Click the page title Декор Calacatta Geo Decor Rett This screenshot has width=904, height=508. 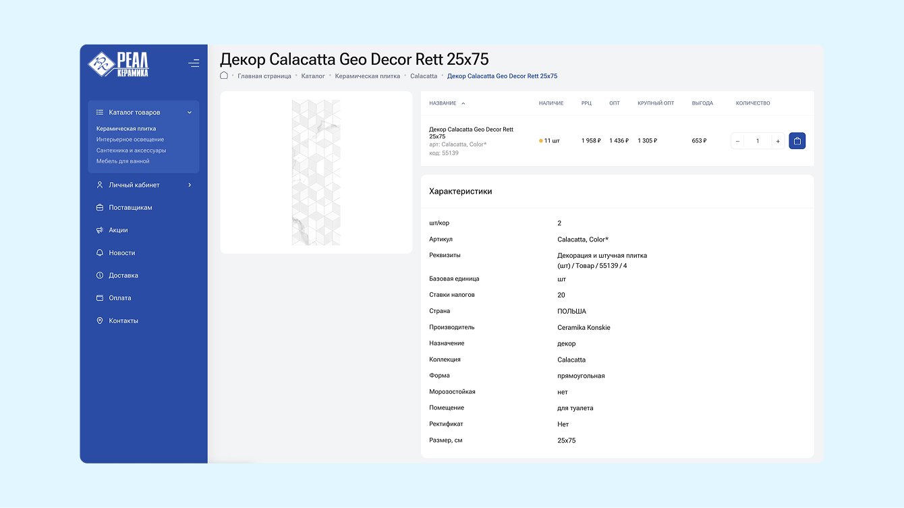tap(354, 59)
